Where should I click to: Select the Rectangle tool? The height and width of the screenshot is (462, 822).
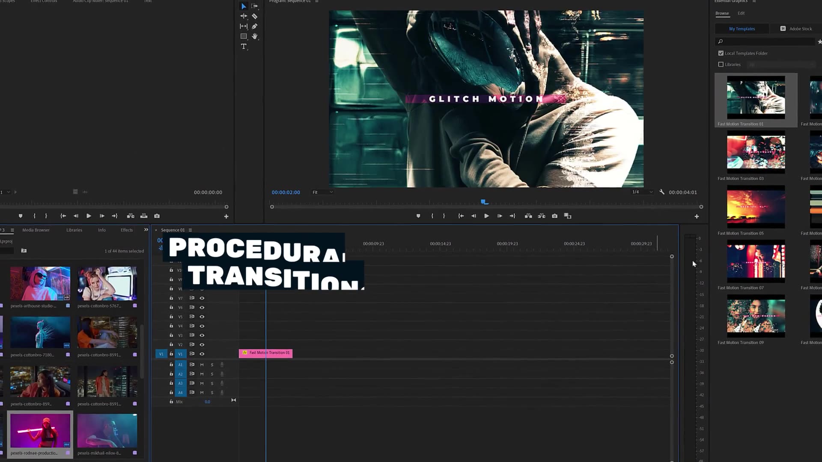click(244, 36)
